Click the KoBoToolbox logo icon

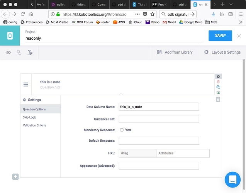click(x=10, y=36)
